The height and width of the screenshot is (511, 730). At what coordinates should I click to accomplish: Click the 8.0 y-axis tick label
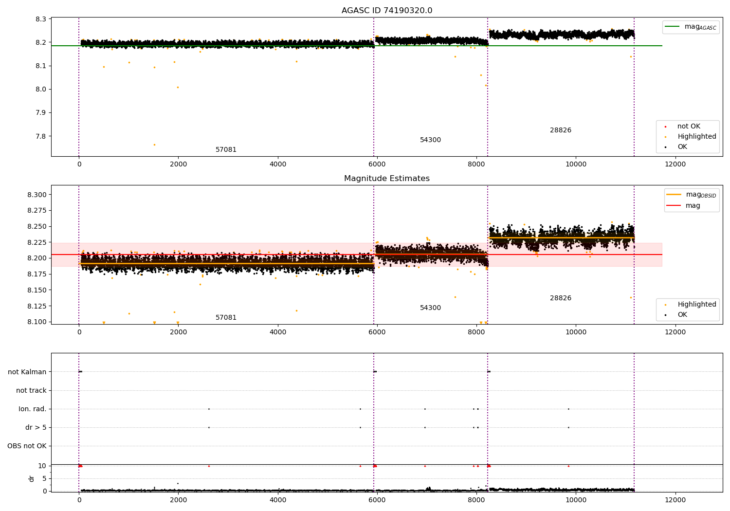click(x=41, y=89)
